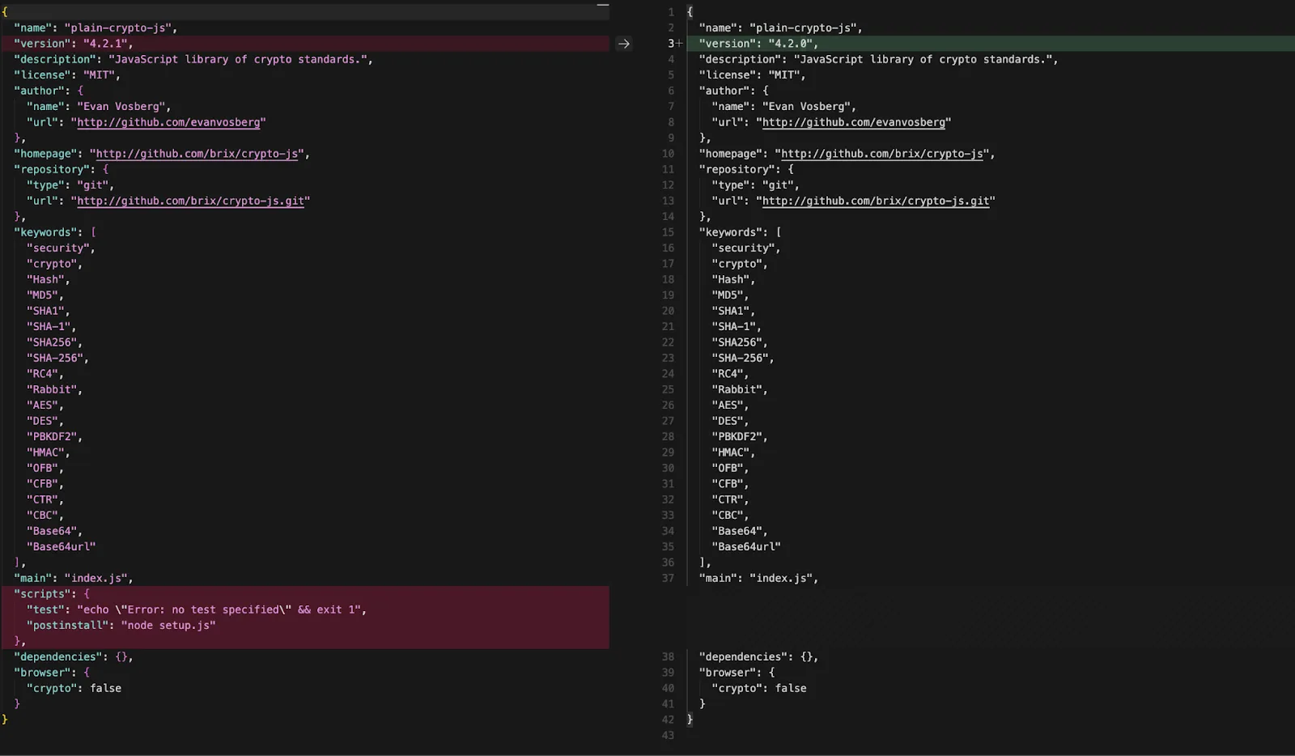Open evanvosberg GitHub URL in right pane
This screenshot has height=756, width=1295.
853,122
